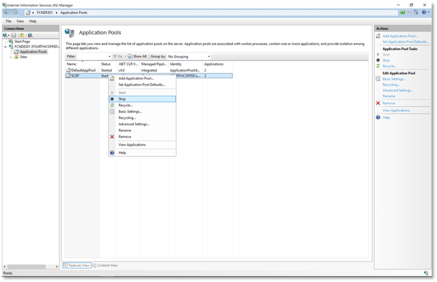Open the Filter dropdown arrow
437x282 pixels.
point(109,56)
